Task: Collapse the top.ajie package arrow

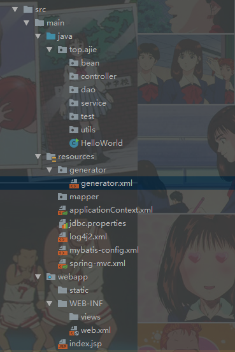Action: [x=50, y=50]
